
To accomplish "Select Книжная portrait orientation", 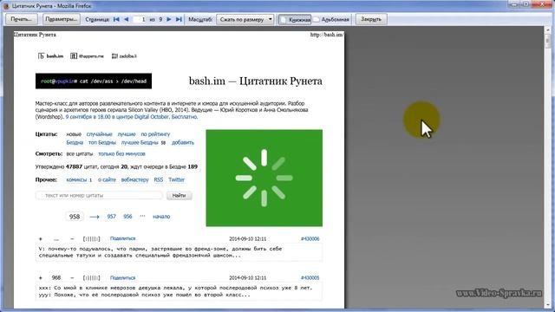I will click(x=295, y=19).
